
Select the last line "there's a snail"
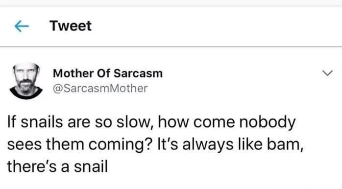(58, 166)
